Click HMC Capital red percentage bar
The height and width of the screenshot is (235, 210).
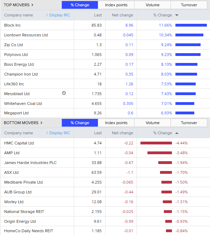pos(156,143)
